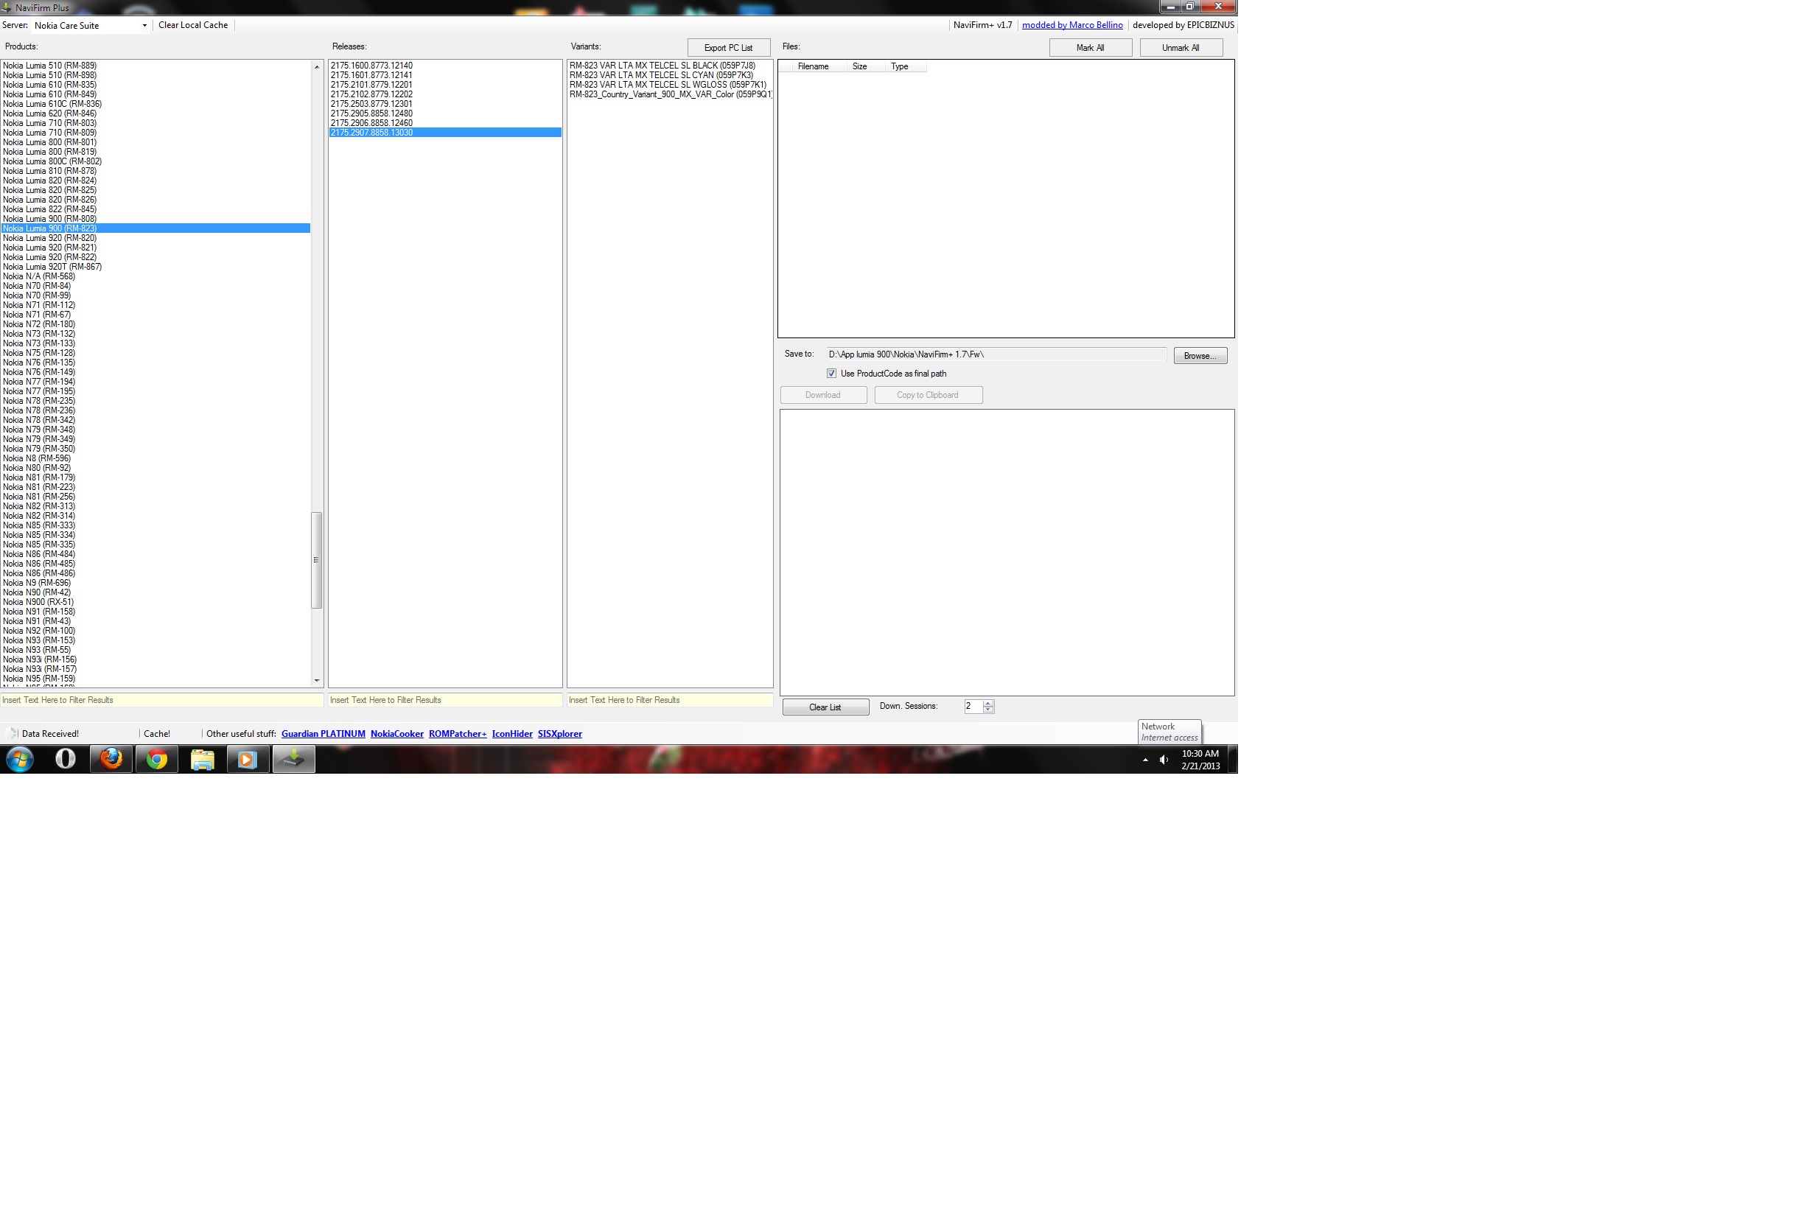Click the Data Received status icon
The width and height of the screenshot is (1804, 1232).
[11, 733]
